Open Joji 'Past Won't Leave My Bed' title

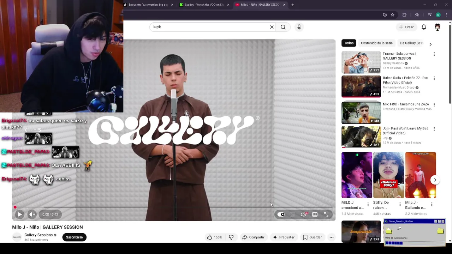[405, 131]
